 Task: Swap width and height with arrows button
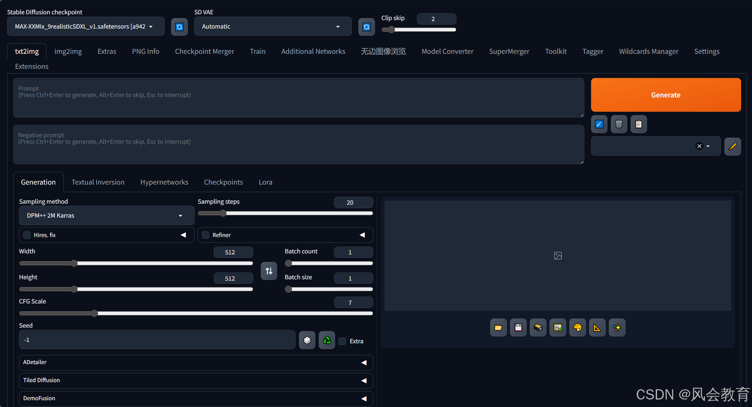(x=269, y=271)
